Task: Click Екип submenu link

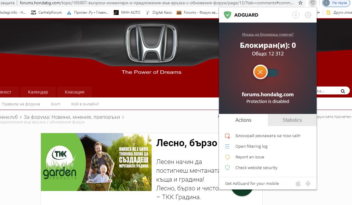Action: click(x=56, y=104)
